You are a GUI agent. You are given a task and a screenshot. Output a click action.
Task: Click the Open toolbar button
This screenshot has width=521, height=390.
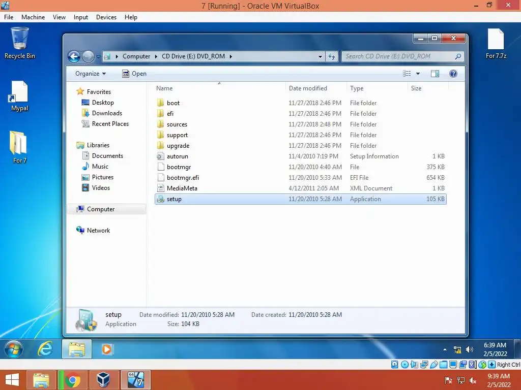click(134, 74)
